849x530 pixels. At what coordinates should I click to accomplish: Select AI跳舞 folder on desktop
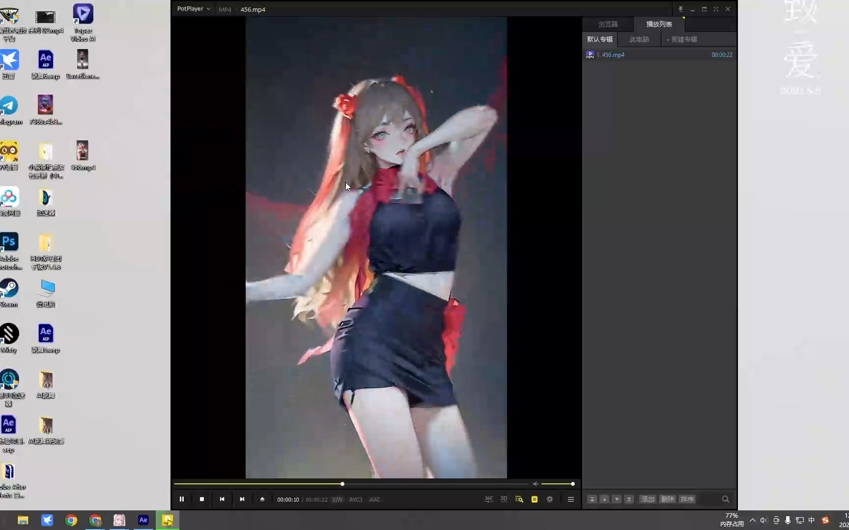coord(46,384)
